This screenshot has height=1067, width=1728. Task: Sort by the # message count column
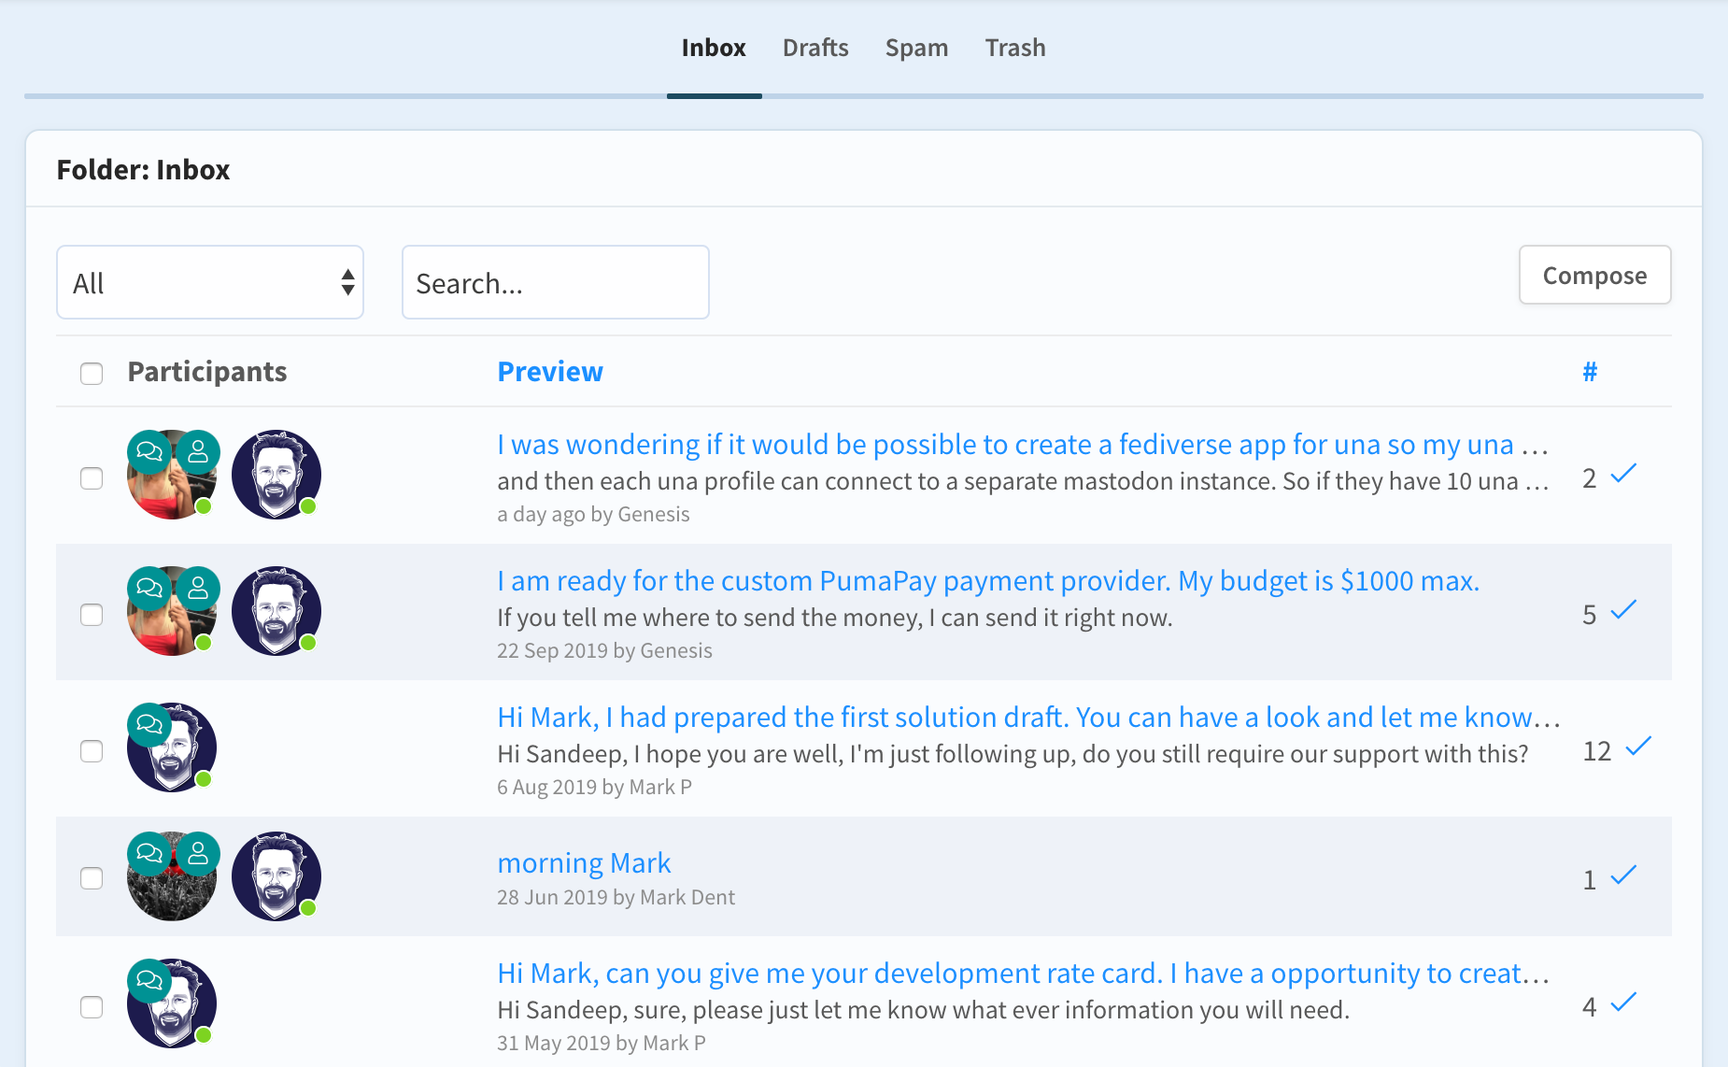point(1590,372)
